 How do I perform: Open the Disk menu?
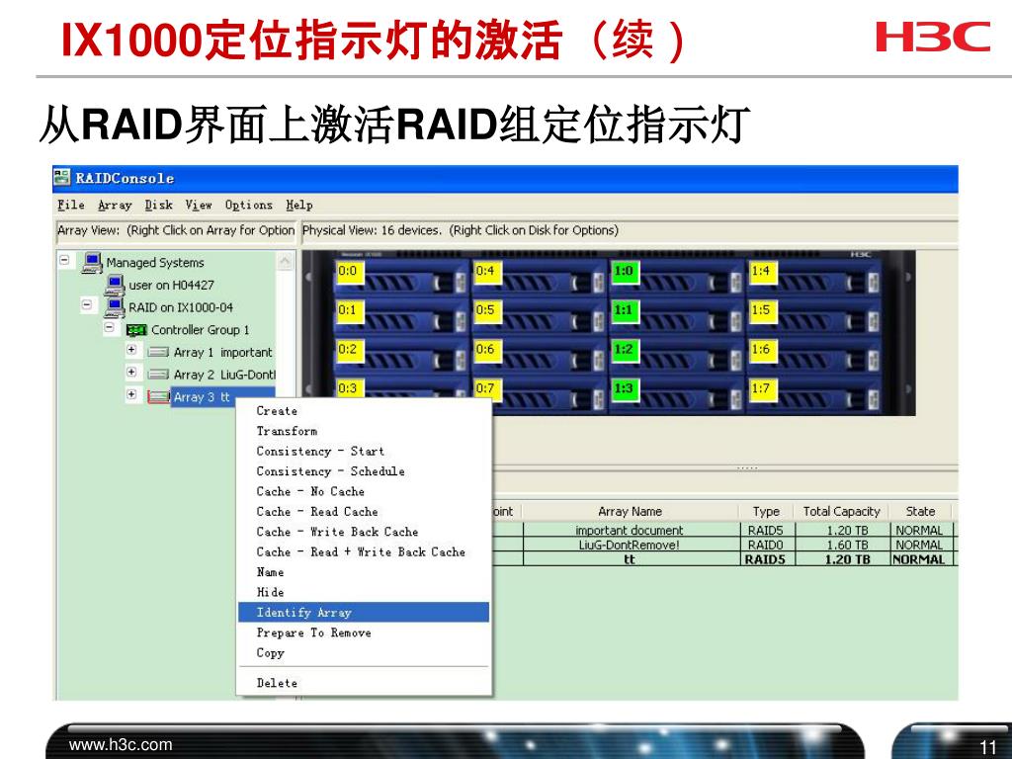point(159,206)
